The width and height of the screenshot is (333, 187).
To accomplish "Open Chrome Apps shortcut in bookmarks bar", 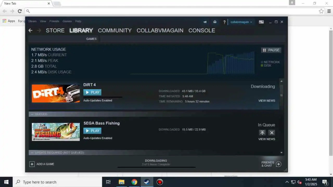I will point(9,21).
